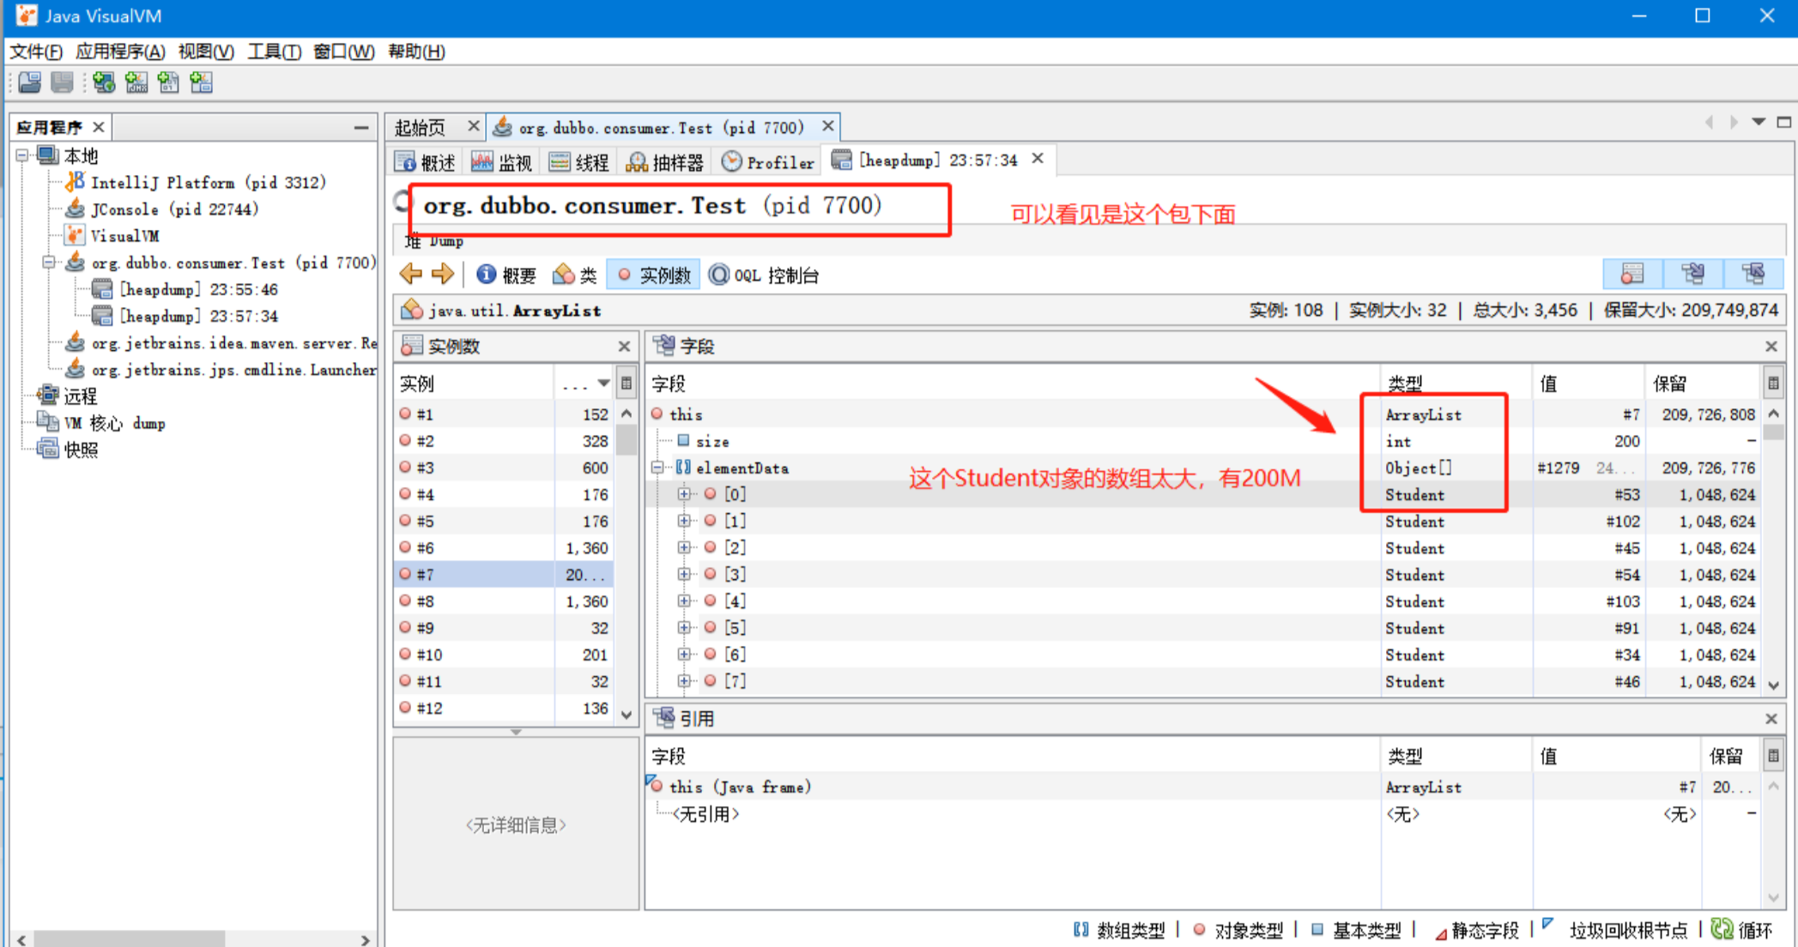This screenshot has height=947, width=1798.
Task: Switch to the 起始页 tab
Action: (x=420, y=128)
